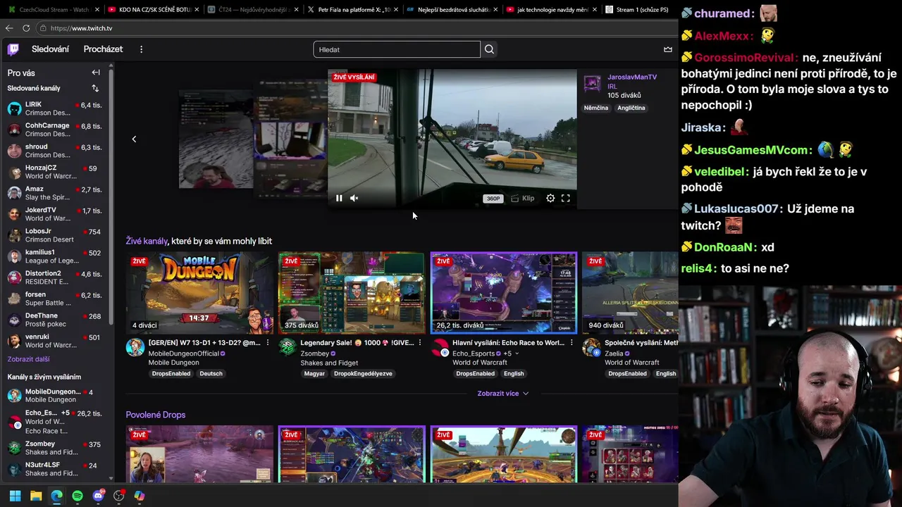Screen dimensions: 902x507
Task: Switch to Sledování tab
Action: [x=50, y=49]
